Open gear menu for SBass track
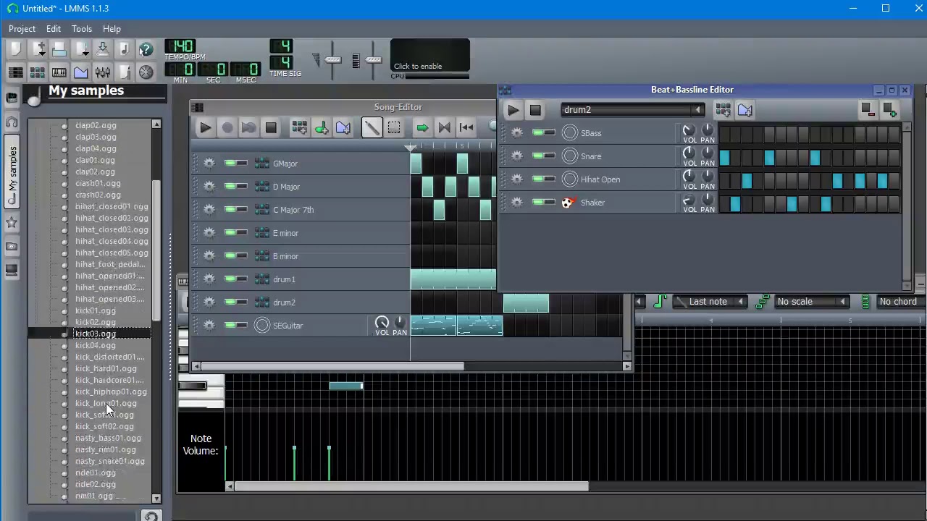This screenshot has height=521, width=927. point(516,133)
